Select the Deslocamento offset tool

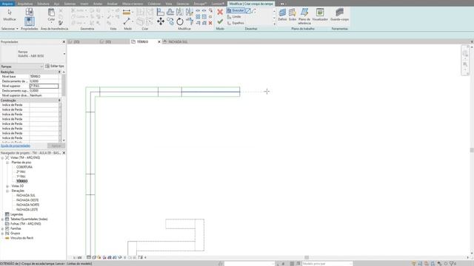170,12
